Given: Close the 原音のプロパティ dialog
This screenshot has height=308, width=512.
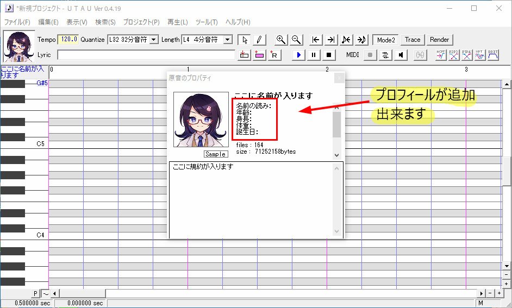Looking at the screenshot, I should 339,78.
